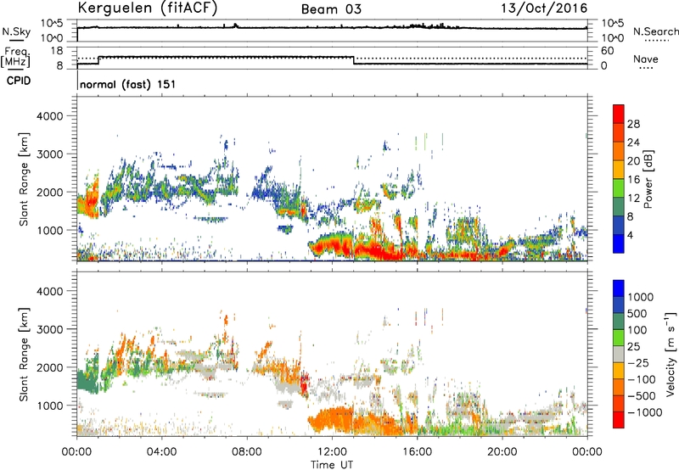Click the 'Power [dB]' color bar label

click(648, 179)
